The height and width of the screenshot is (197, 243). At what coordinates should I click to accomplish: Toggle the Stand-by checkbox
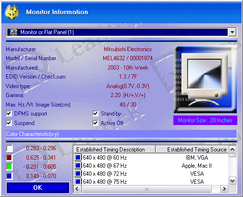[96, 114]
